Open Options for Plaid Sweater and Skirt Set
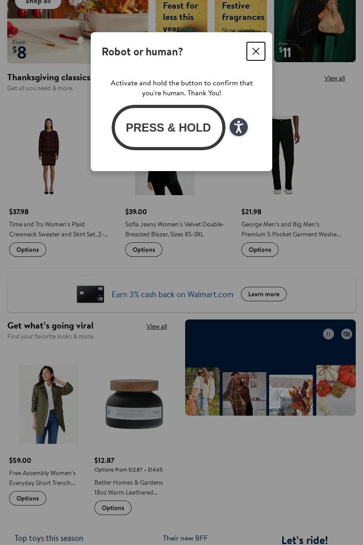Screen dimensions: 363x545 (x=28, y=250)
